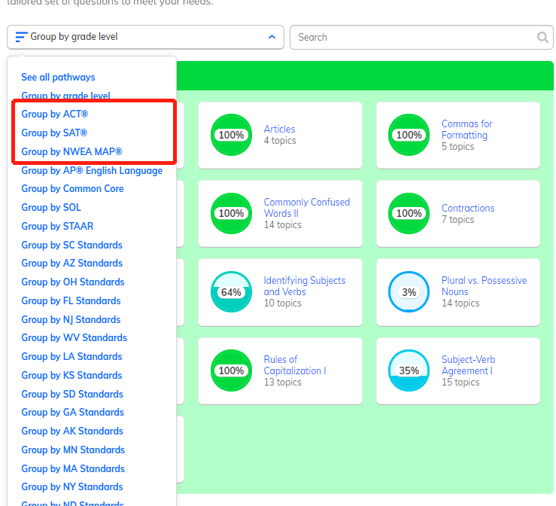Select See all pathways option
The height and width of the screenshot is (506, 556).
click(58, 77)
